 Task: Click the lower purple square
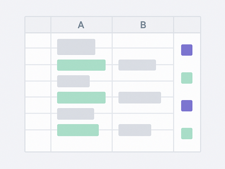coord(187,106)
